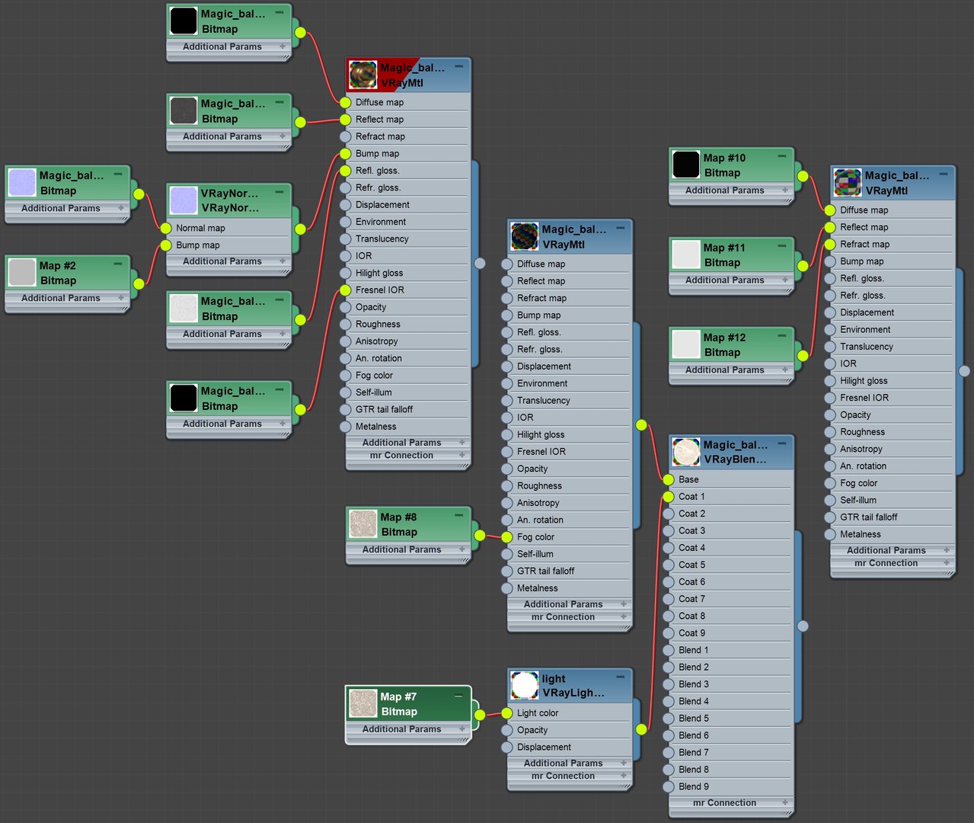Click the 'Light color' slot label

coord(538,713)
